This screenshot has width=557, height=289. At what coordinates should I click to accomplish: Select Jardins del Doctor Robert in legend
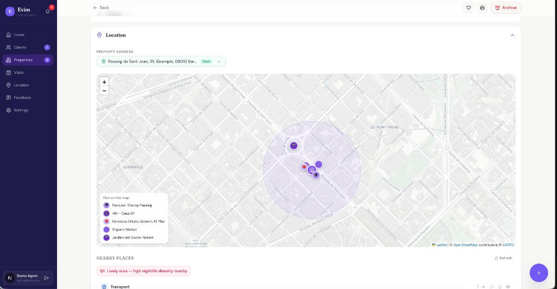(128, 237)
